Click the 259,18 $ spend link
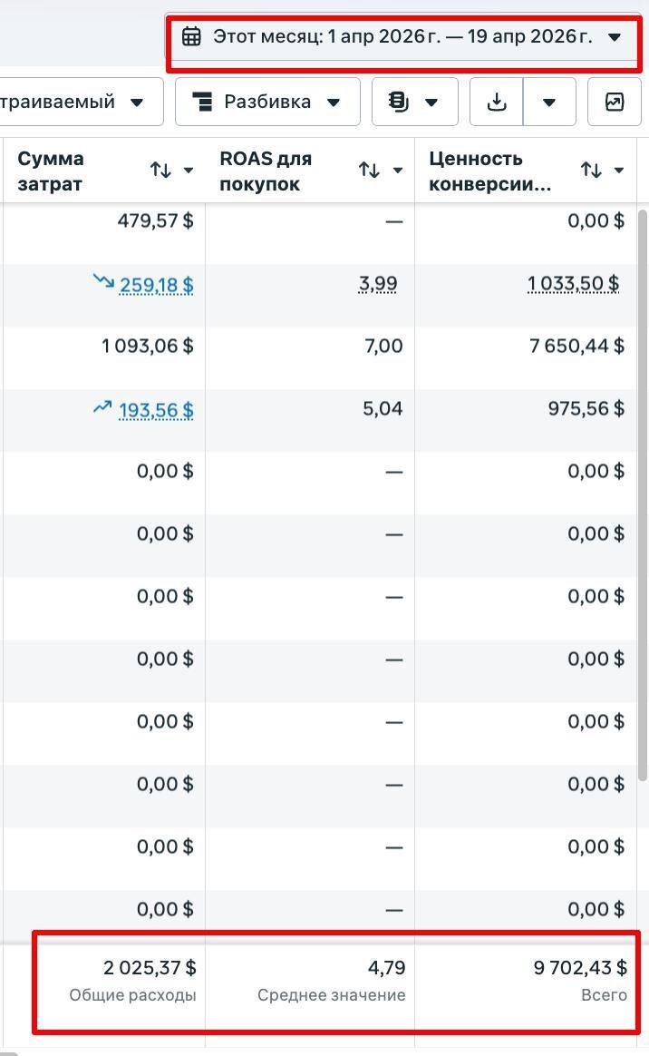649x1056 pixels. tap(156, 286)
